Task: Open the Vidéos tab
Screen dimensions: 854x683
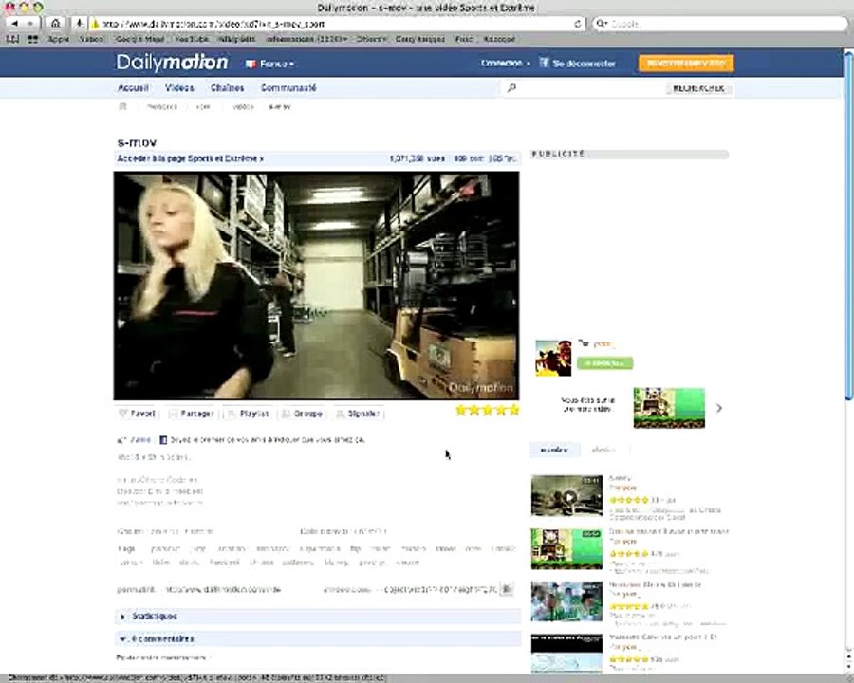Action: click(179, 87)
